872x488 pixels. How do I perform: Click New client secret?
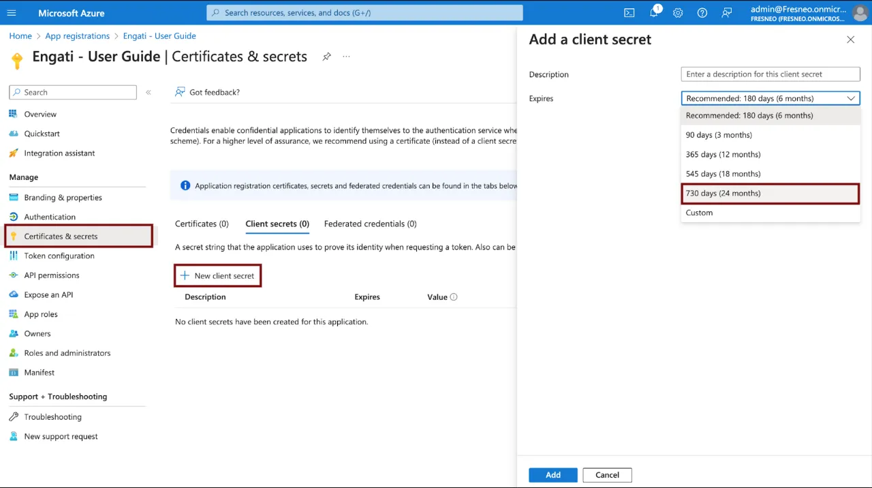click(218, 276)
